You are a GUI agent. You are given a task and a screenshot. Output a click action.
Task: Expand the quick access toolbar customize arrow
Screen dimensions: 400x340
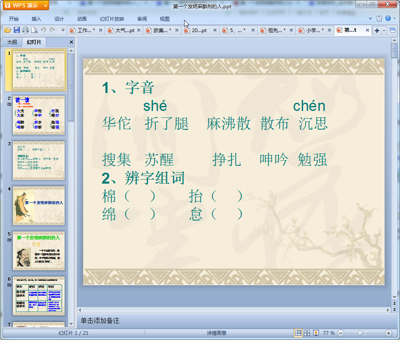coord(63,30)
